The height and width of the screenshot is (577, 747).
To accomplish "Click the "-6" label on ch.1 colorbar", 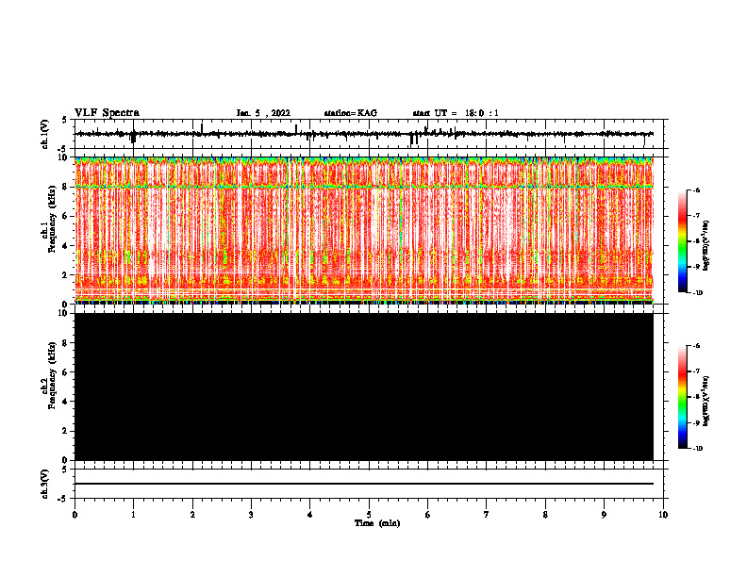I will click(x=695, y=190).
